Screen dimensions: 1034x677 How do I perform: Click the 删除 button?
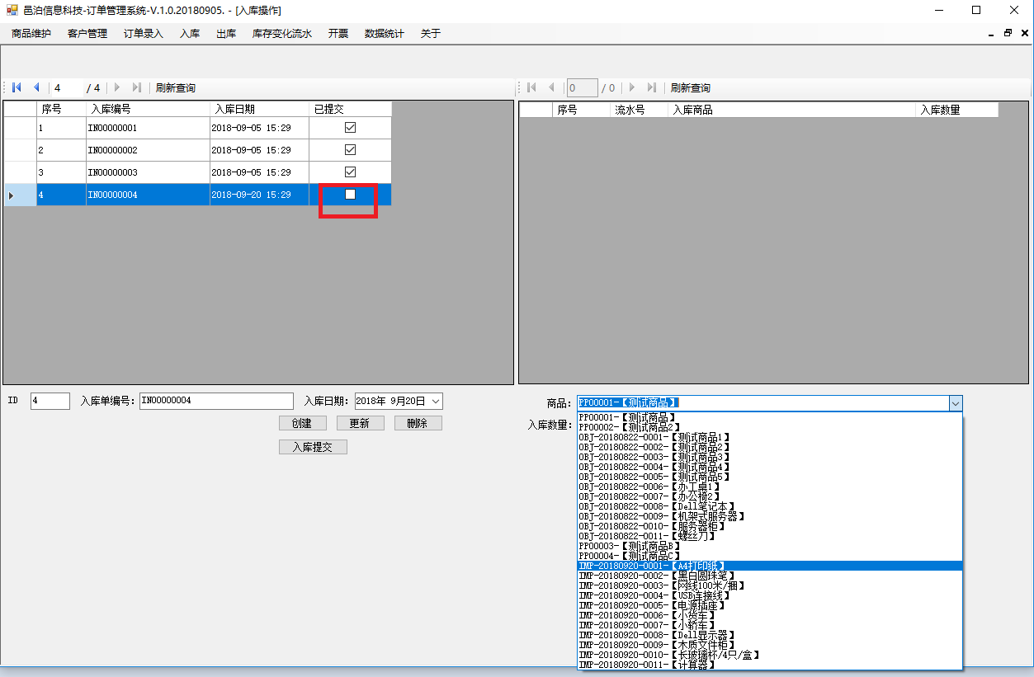pyautogui.click(x=418, y=423)
